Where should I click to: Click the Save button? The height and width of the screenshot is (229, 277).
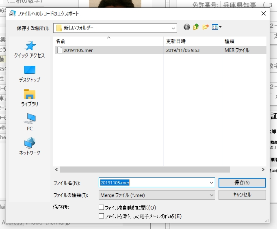242,183
